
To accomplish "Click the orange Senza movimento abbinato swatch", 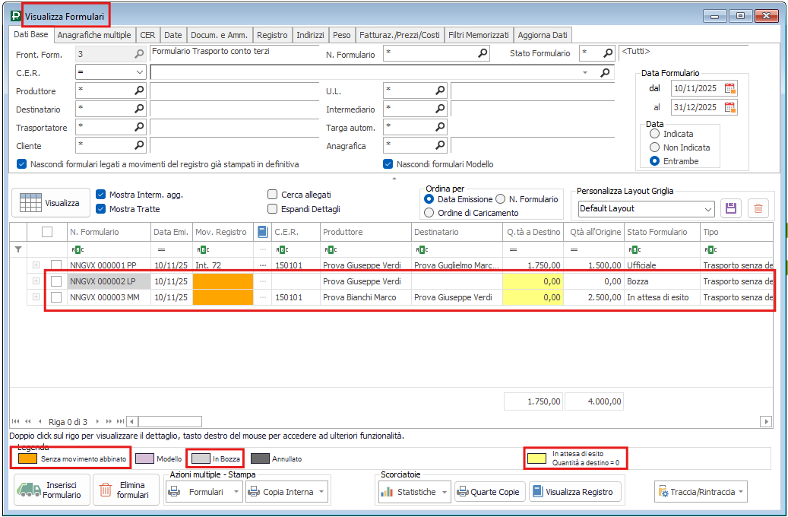I will [x=27, y=458].
